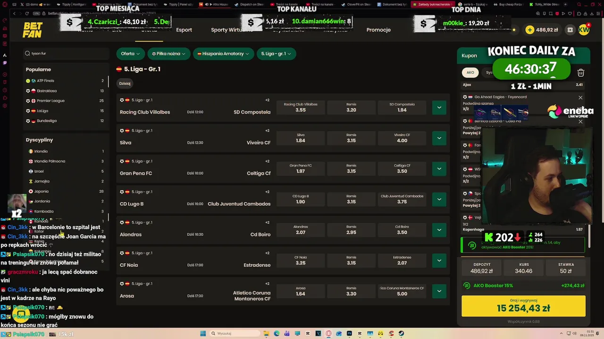Bet Alondras at 2.07

[x=301, y=230]
